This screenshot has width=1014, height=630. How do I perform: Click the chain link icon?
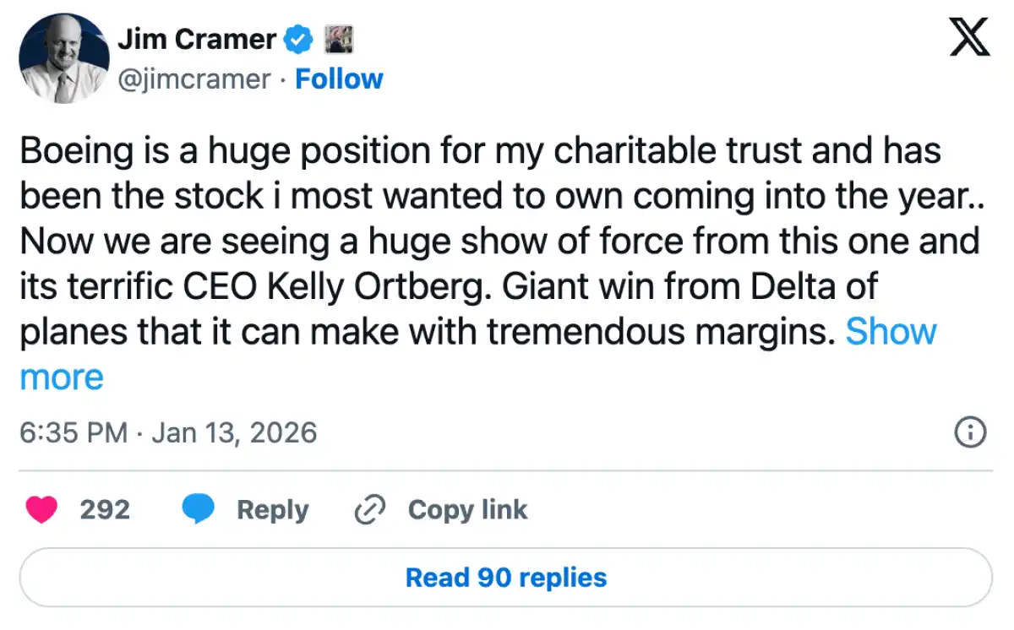(370, 510)
